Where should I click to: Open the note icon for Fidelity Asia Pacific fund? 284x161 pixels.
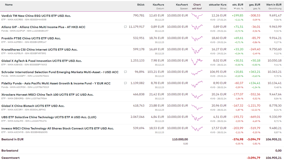pos(126,83)
